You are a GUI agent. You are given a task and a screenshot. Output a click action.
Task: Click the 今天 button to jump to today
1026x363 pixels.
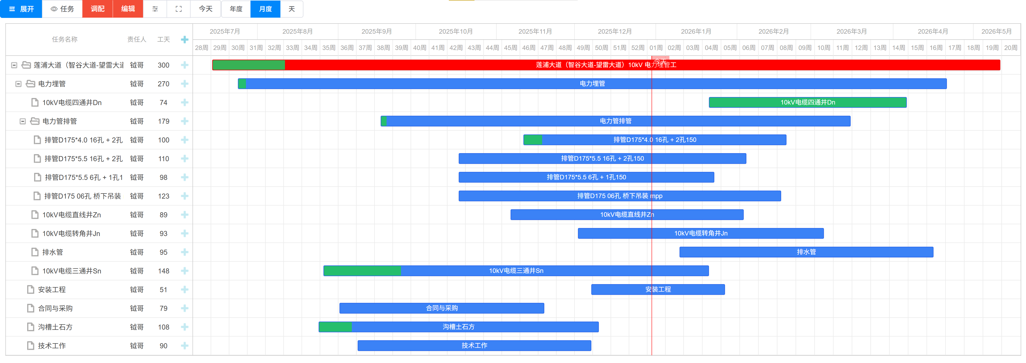[206, 9]
